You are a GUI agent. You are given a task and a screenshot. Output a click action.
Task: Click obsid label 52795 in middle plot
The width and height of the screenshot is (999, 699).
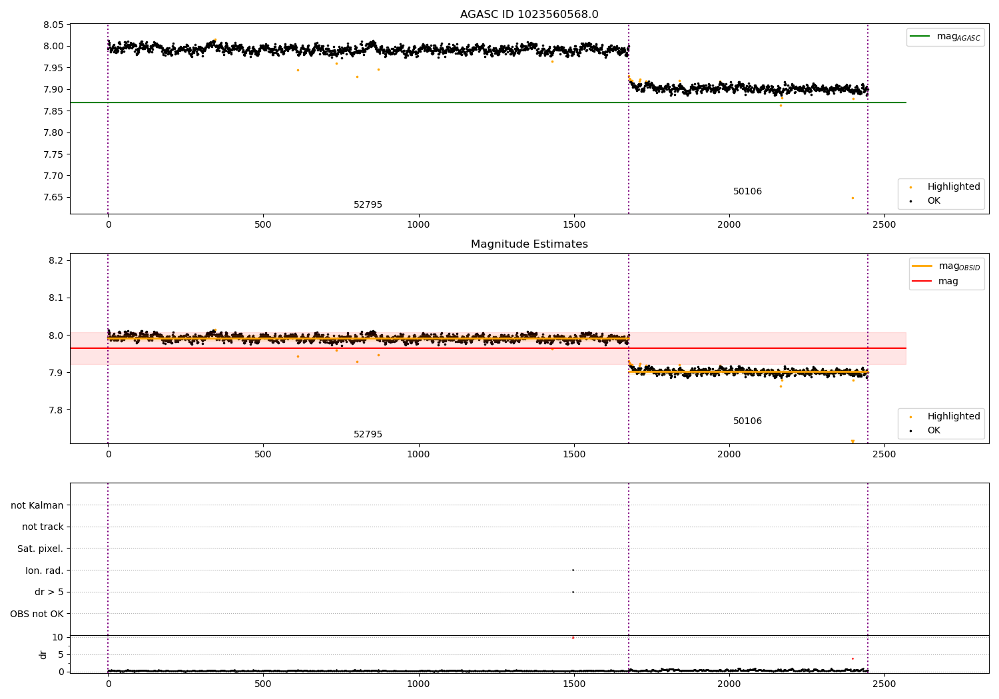[x=368, y=435]
